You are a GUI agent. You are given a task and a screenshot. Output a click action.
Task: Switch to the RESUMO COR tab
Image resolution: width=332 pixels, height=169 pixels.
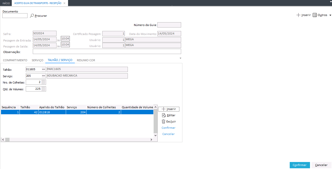coord(86,60)
